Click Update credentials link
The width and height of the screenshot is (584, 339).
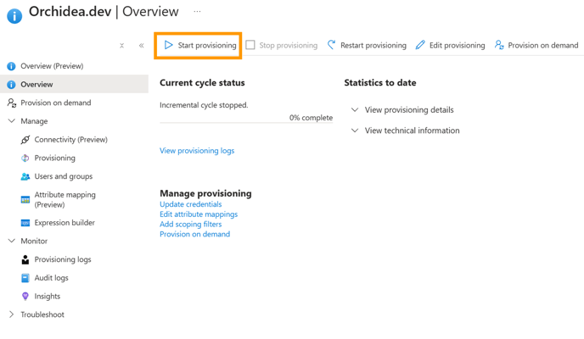click(x=191, y=204)
